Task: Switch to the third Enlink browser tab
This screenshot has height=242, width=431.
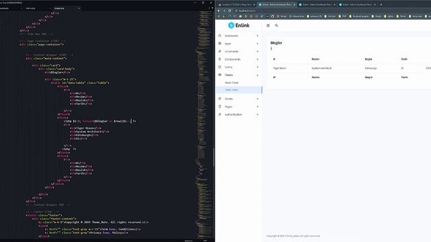Action: [x=317, y=5]
